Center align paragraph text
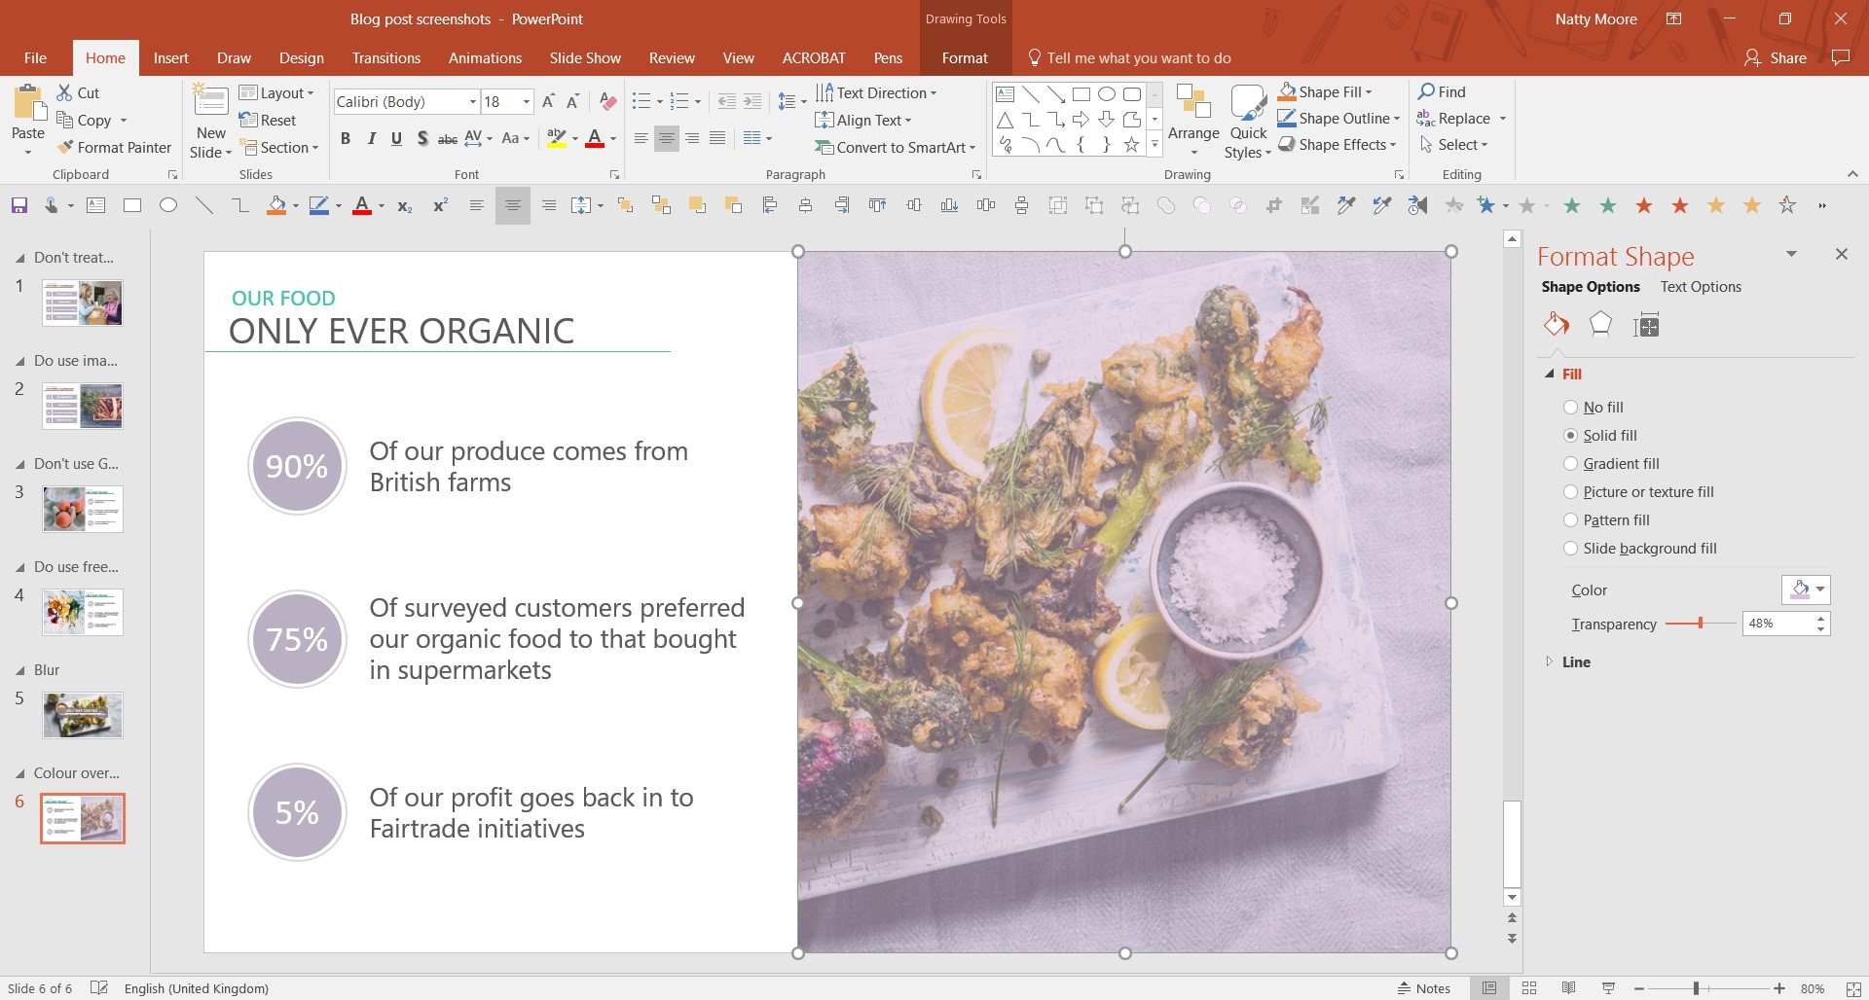1869x1000 pixels. [667, 139]
